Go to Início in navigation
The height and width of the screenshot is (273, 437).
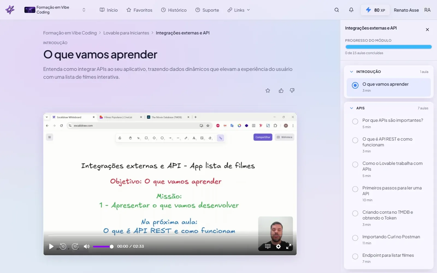[x=109, y=10]
